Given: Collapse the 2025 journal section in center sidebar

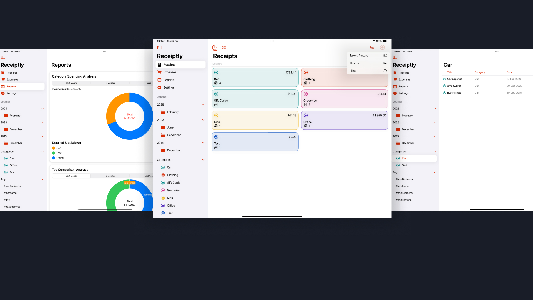Looking at the screenshot, I should 203,105.
